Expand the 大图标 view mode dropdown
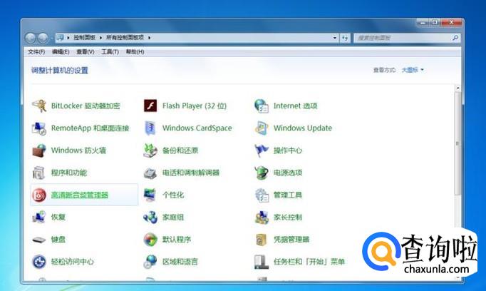The image size is (486, 291). (x=413, y=70)
